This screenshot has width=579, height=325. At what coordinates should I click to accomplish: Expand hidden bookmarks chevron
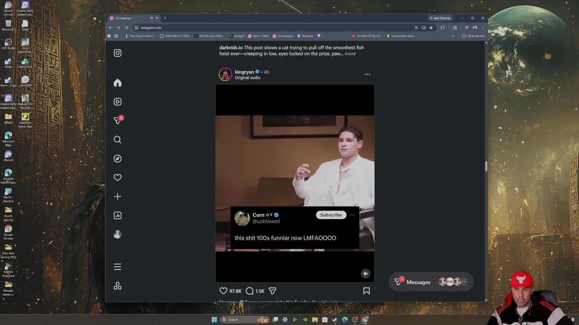[x=453, y=36]
